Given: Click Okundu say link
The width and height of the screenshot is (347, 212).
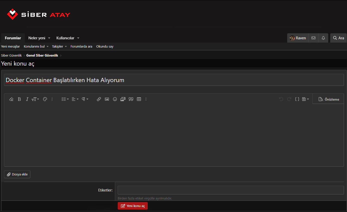Looking at the screenshot, I should coord(105,47).
